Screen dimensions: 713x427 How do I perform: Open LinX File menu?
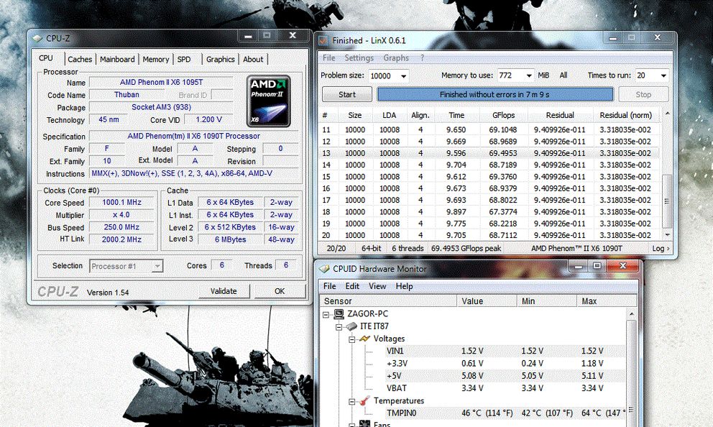[328, 58]
